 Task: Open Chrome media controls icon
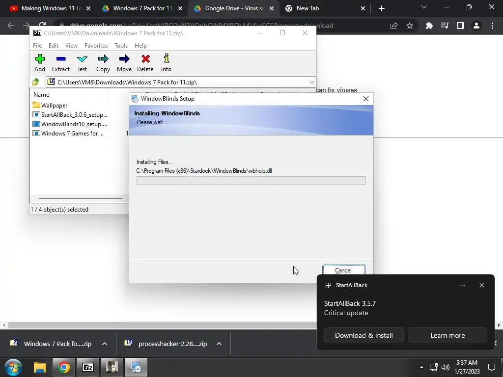coord(445,26)
